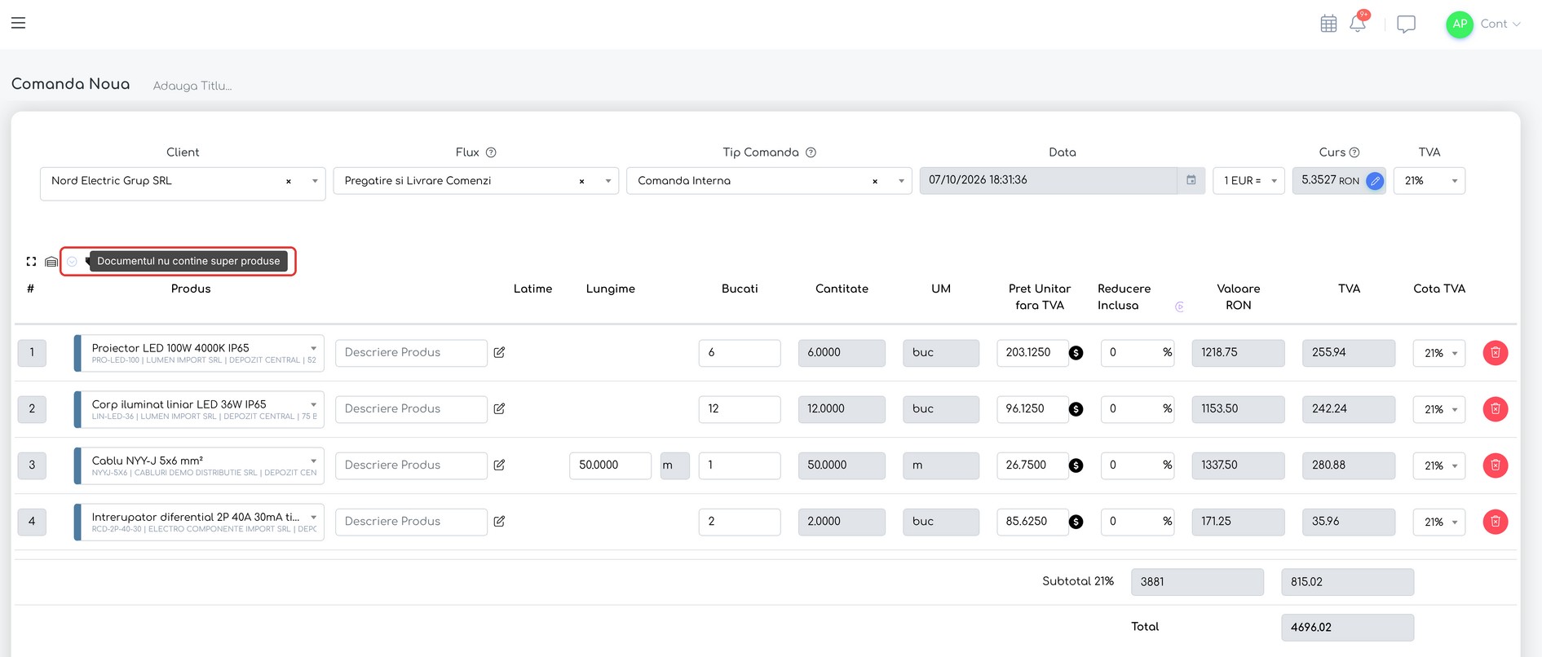
Task: Expand the Tip Comanda dropdown
Action: pyautogui.click(x=901, y=181)
